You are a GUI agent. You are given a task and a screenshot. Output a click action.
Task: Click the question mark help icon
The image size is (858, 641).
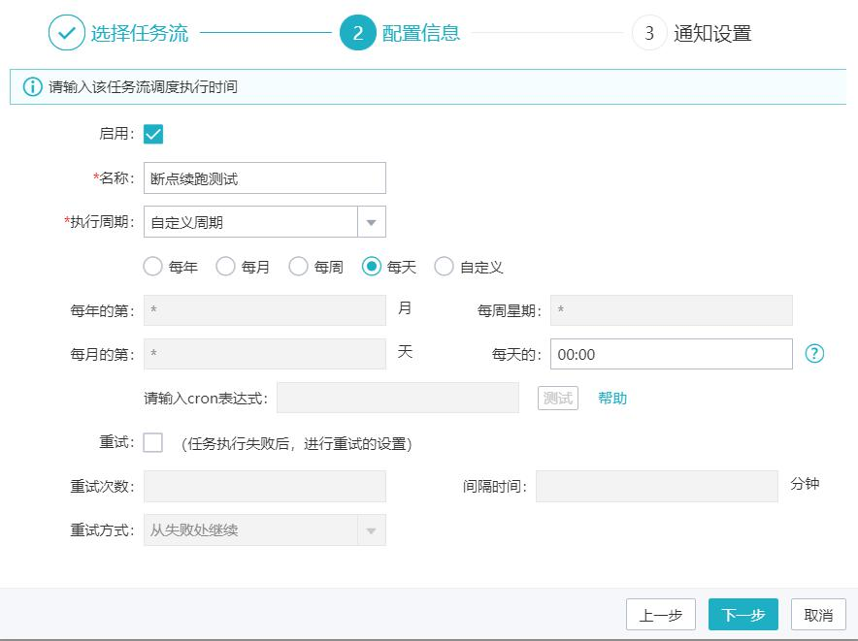pyautogui.click(x=814, y=354)
